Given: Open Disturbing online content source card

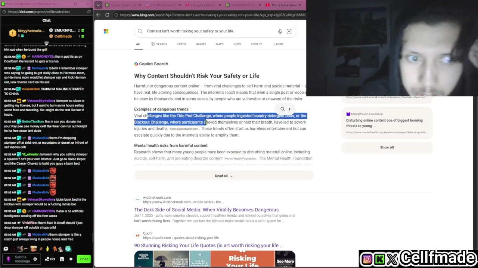Looking at the screenshot, I should pyautogui.click(x=387, y=124).
